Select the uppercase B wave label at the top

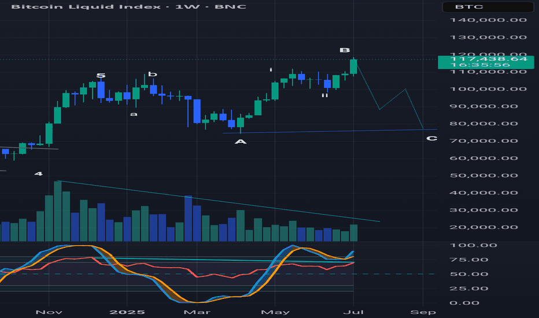click(x=345, y=50)
